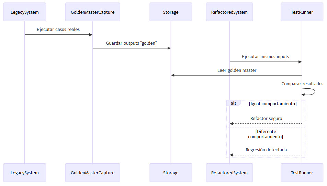Screen dimensions: 327x186
Task: Click the "Comparar resultados" self-message label
Action: click(302, 84)
